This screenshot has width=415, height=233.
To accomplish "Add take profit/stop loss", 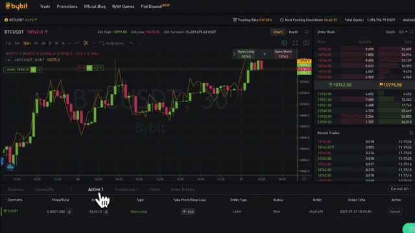I will pos(188,212).
